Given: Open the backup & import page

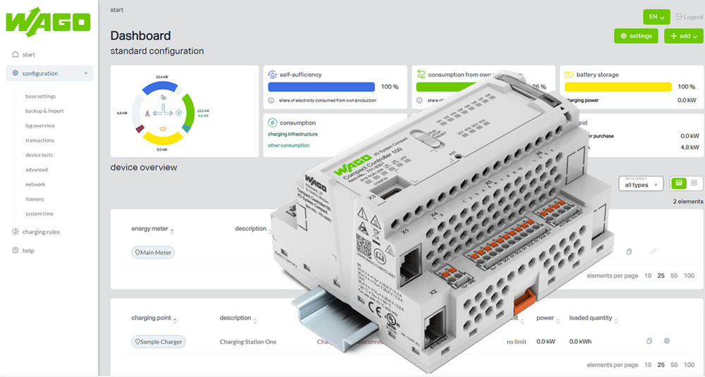Looking at the screenshot, I should coord(44,111).
